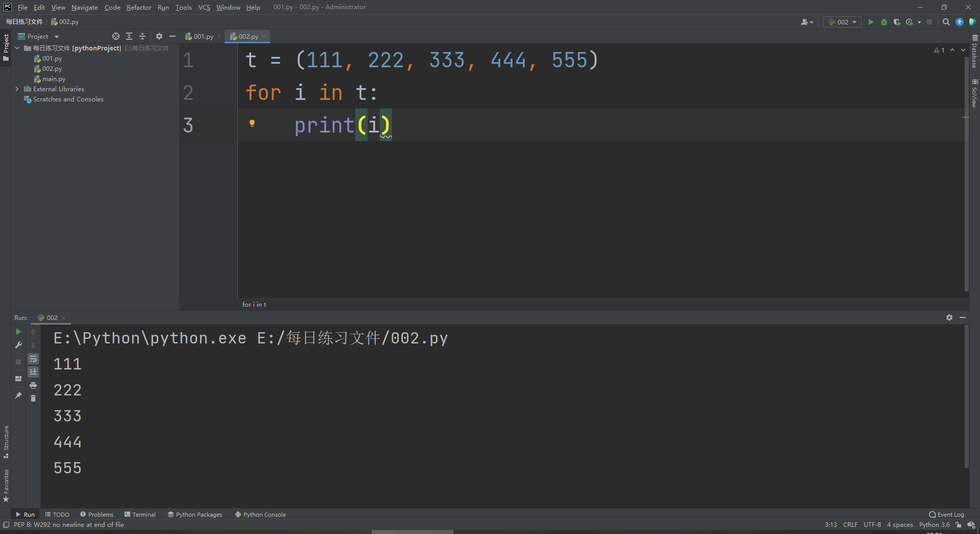Screen dimensions: 980x534
Task: Hide the Run tool window
Action: (x=963, y=317)
